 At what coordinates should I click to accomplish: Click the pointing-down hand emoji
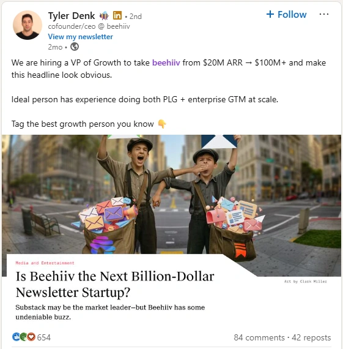pyautogui.click(x=162, y=124)
